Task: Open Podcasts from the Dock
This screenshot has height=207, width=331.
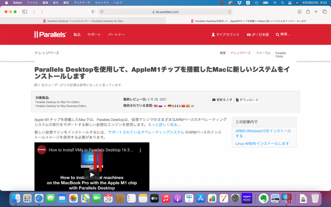Action: click(177, 198)
